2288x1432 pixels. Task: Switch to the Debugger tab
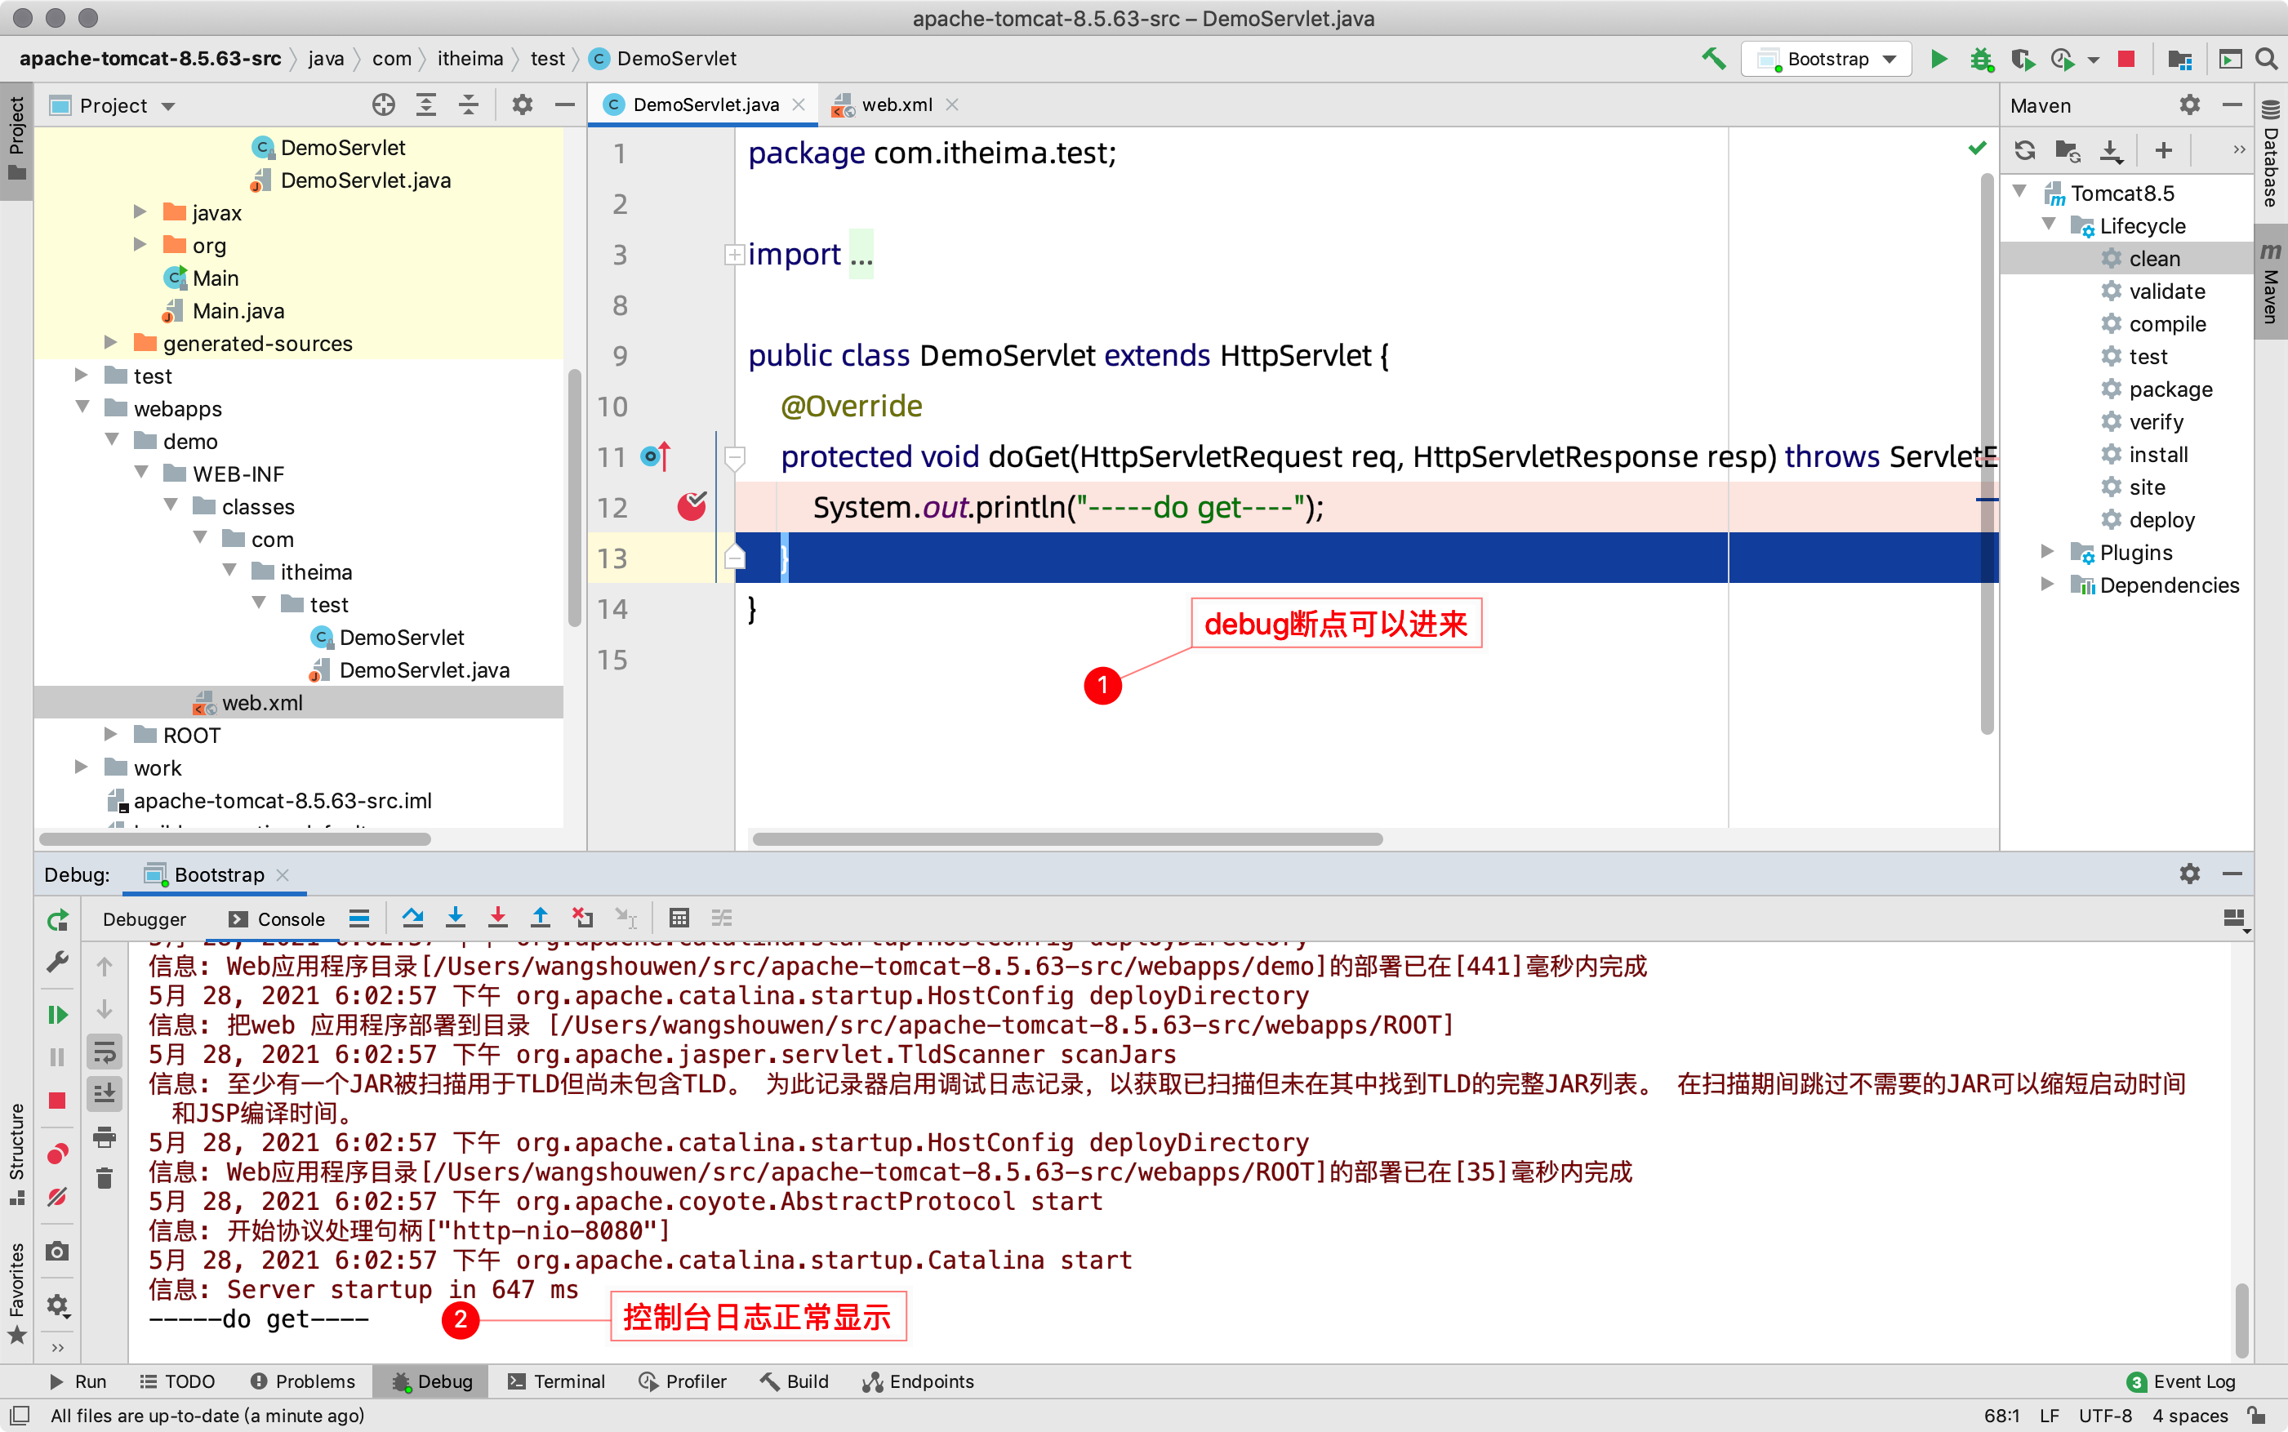(144, 918)
